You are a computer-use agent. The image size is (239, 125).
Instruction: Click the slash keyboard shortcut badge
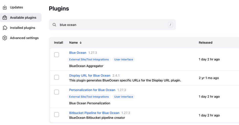[x=171, y=25]
